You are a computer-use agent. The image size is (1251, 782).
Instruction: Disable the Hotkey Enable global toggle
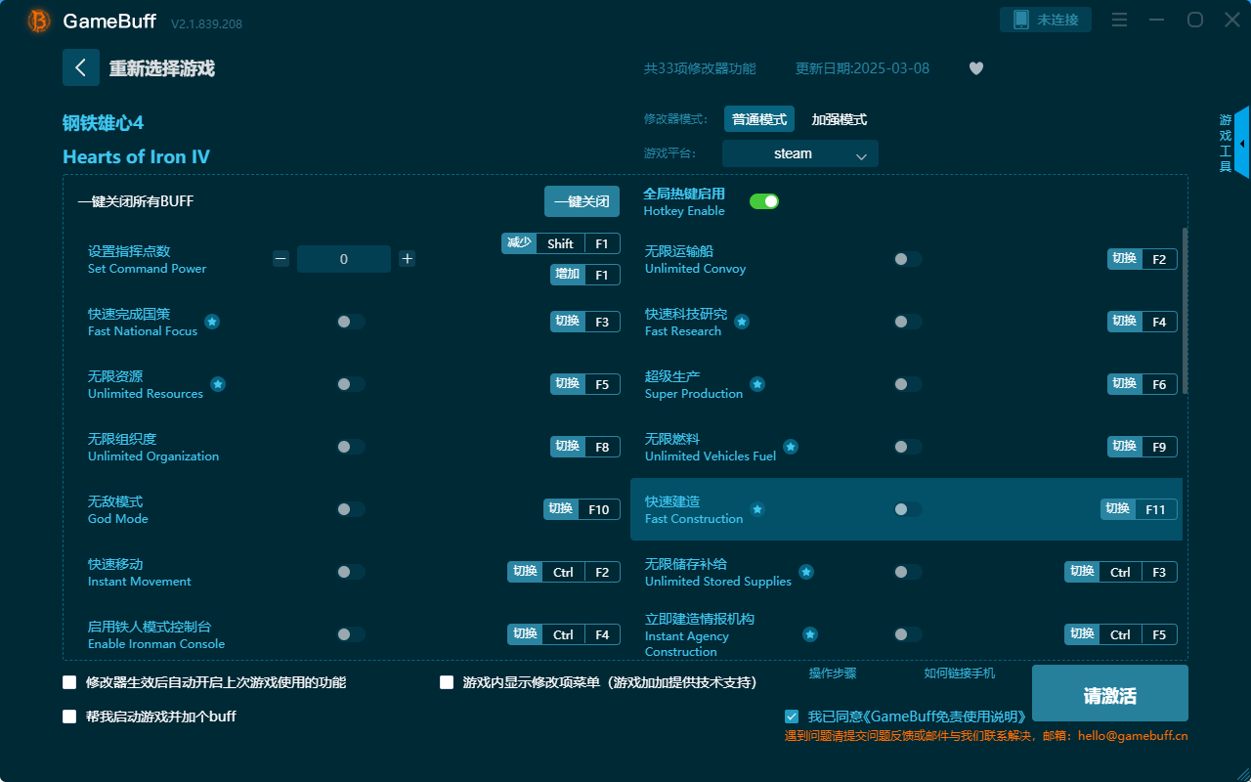pyautogui.click(x=764, y=200)
